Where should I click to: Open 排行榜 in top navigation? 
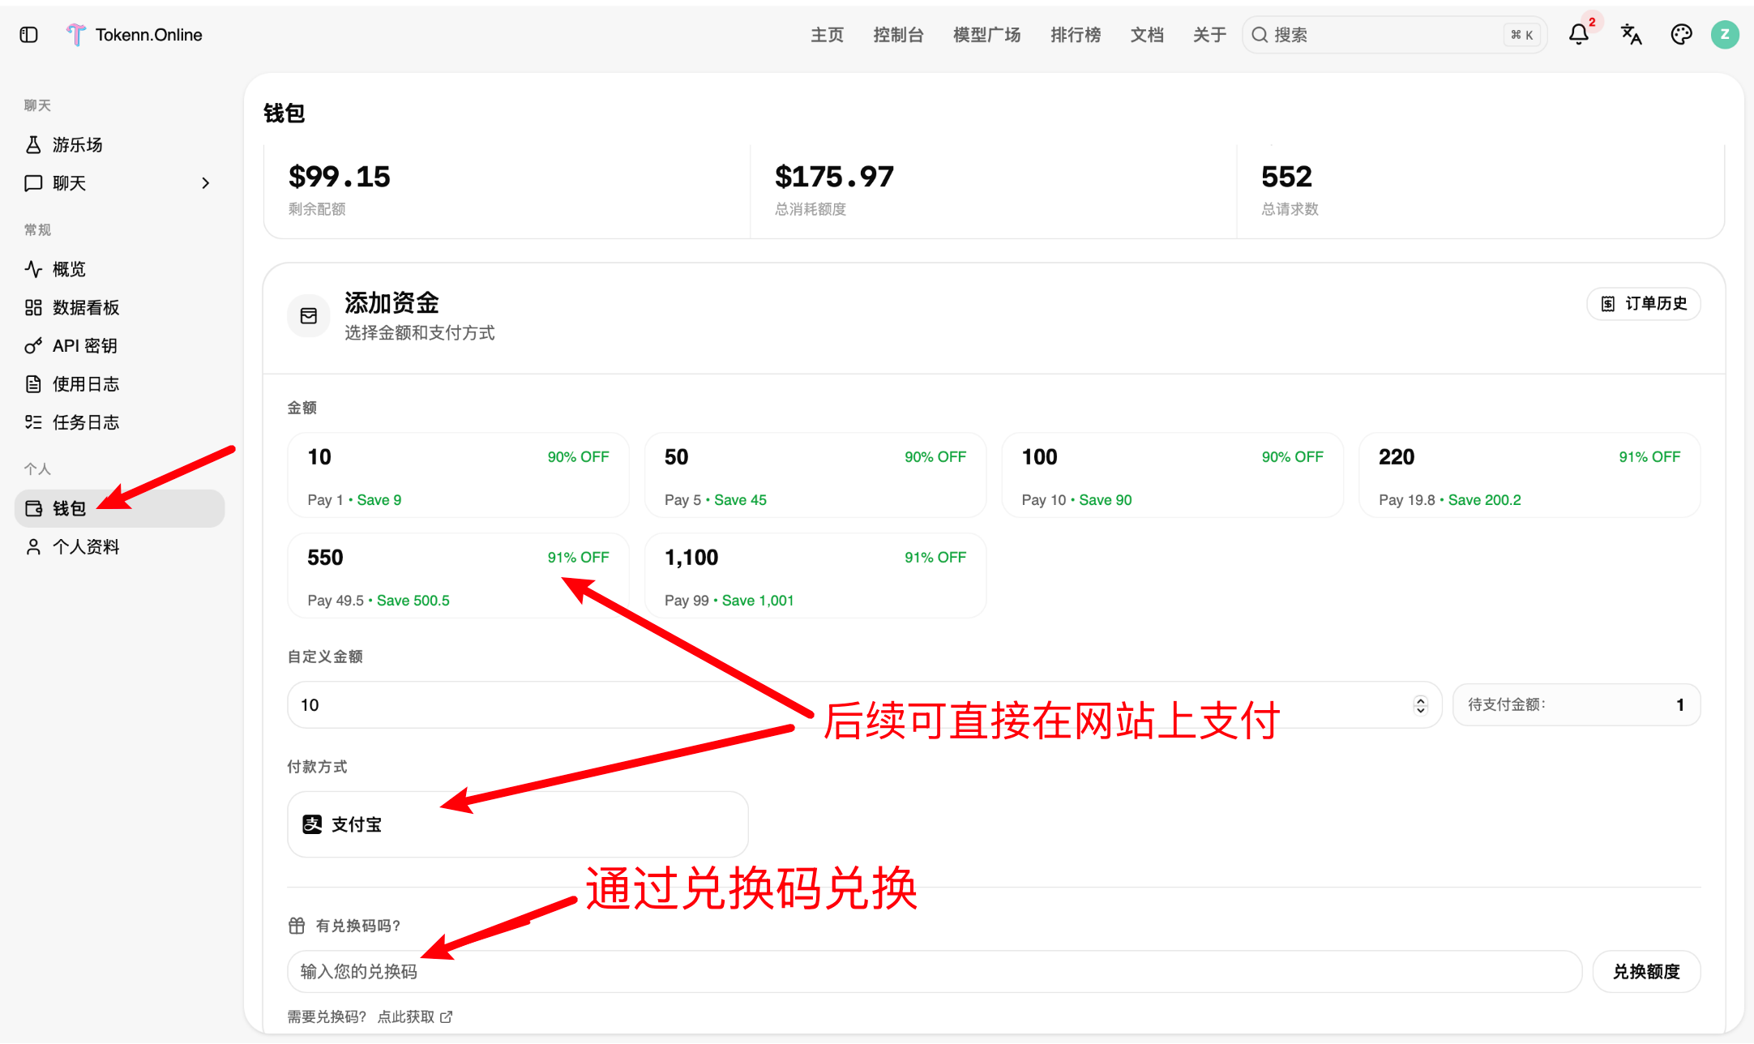coord(1076,35)
